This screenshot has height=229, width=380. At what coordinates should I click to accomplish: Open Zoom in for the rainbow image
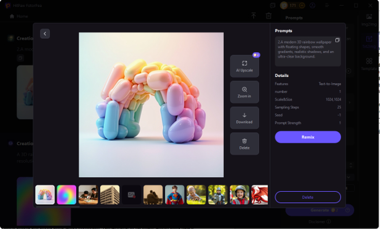(x=244, y=92)
